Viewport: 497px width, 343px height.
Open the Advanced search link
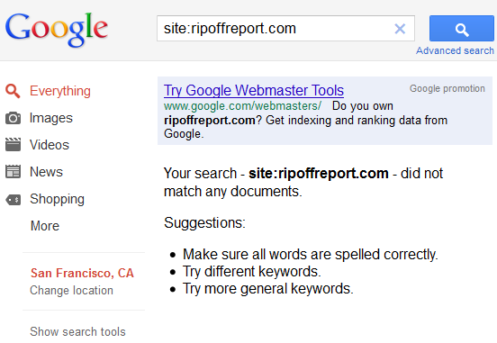tap(455, 50)
